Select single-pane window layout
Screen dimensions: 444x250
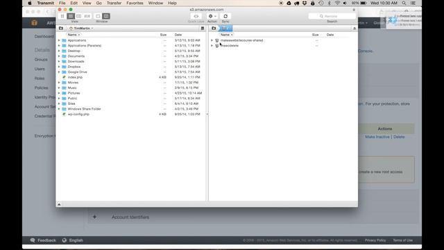[98, 16]
